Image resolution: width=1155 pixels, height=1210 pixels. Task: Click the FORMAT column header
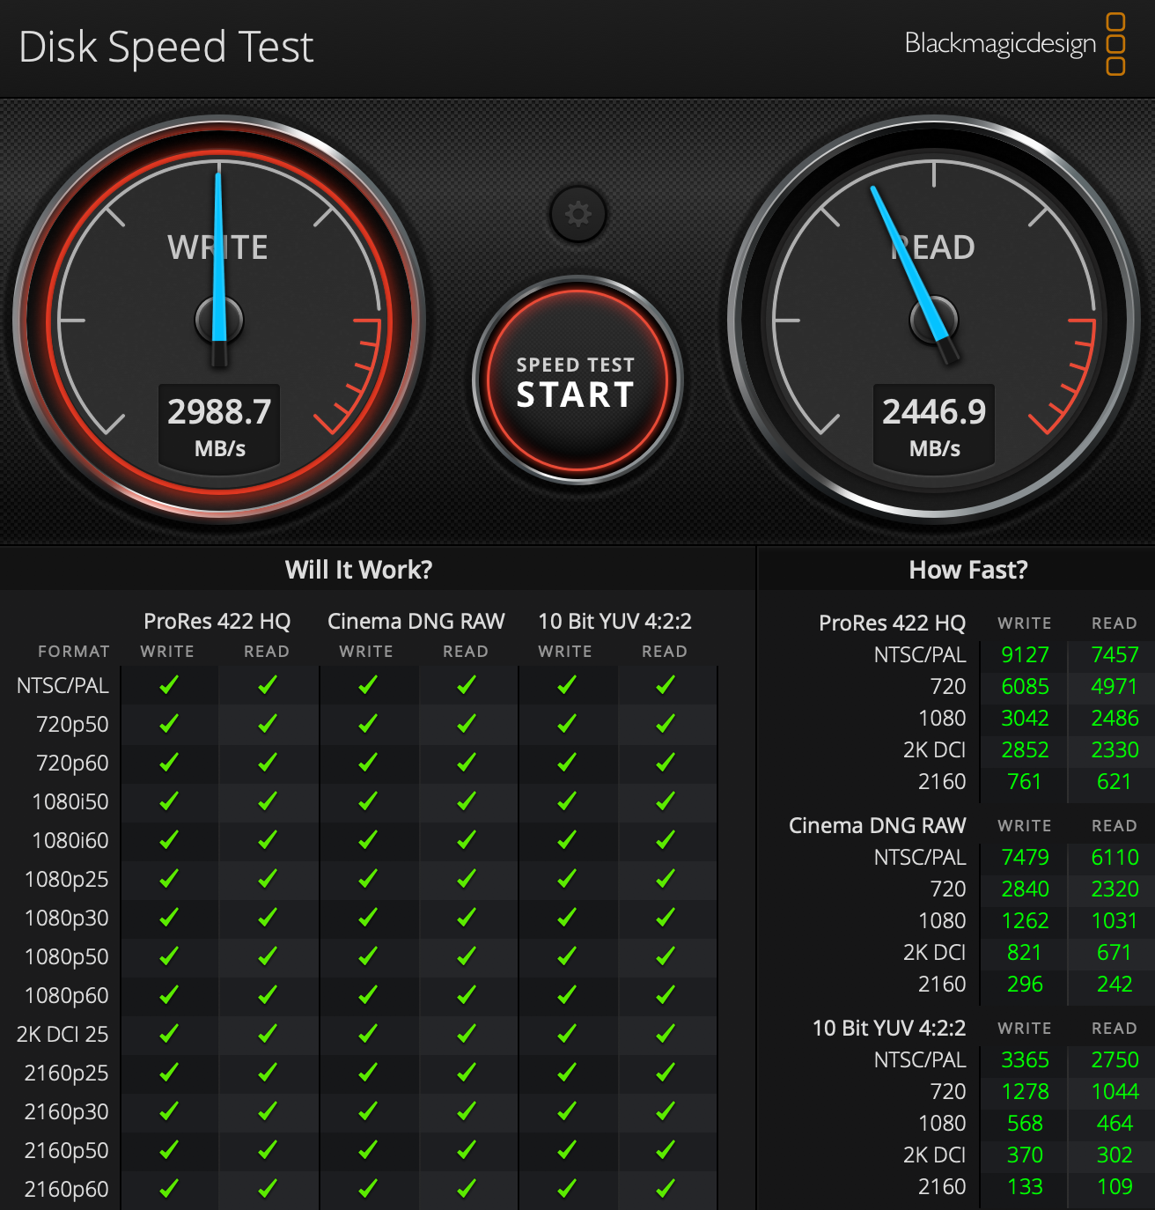[74, 652]
